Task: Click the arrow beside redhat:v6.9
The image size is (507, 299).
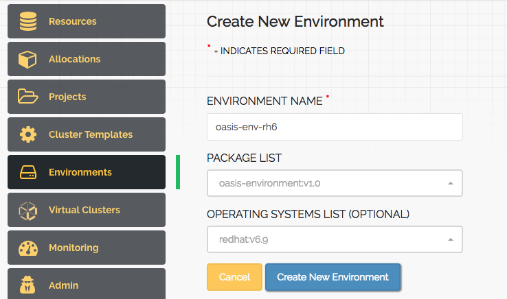Action: point(451,239)
